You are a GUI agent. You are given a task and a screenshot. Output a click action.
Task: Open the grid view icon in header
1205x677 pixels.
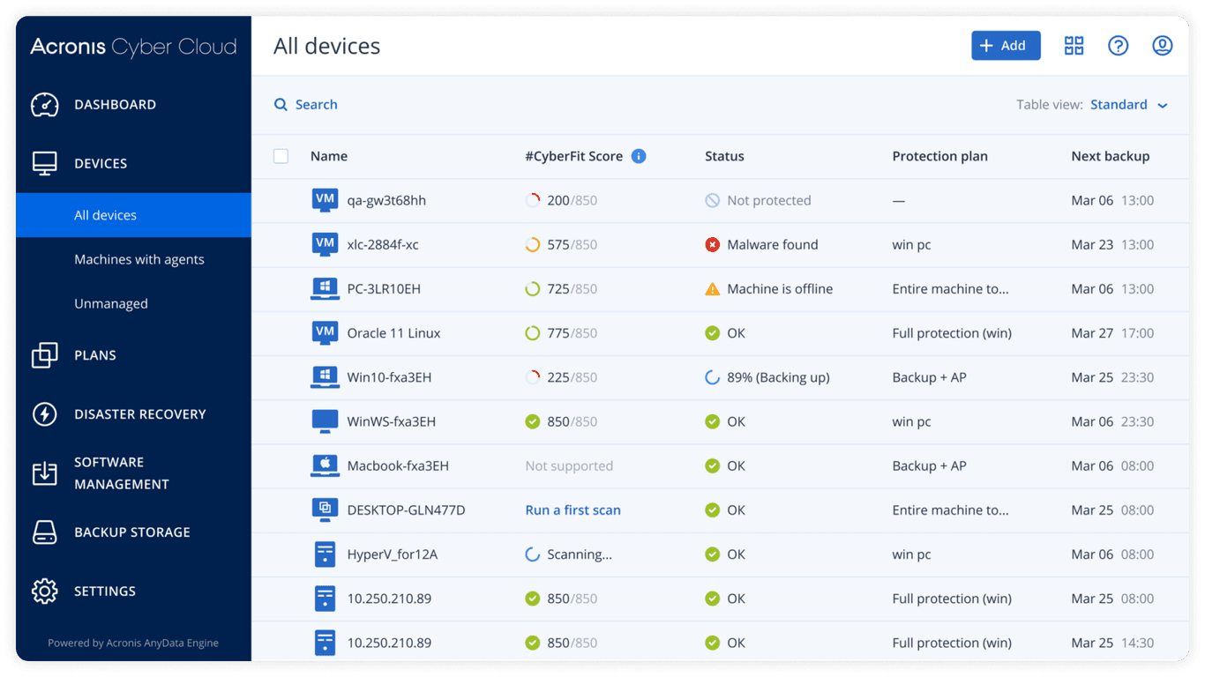click(x=1074, y=46)
